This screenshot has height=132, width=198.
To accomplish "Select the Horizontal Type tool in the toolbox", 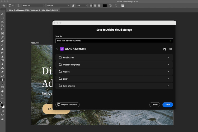I will [2, 80].
